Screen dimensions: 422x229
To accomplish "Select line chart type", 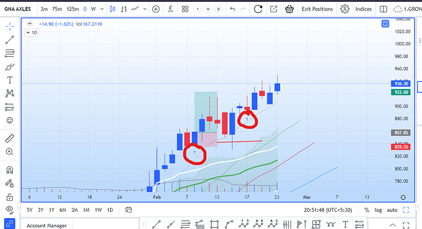I will click(x=135, y=9).
